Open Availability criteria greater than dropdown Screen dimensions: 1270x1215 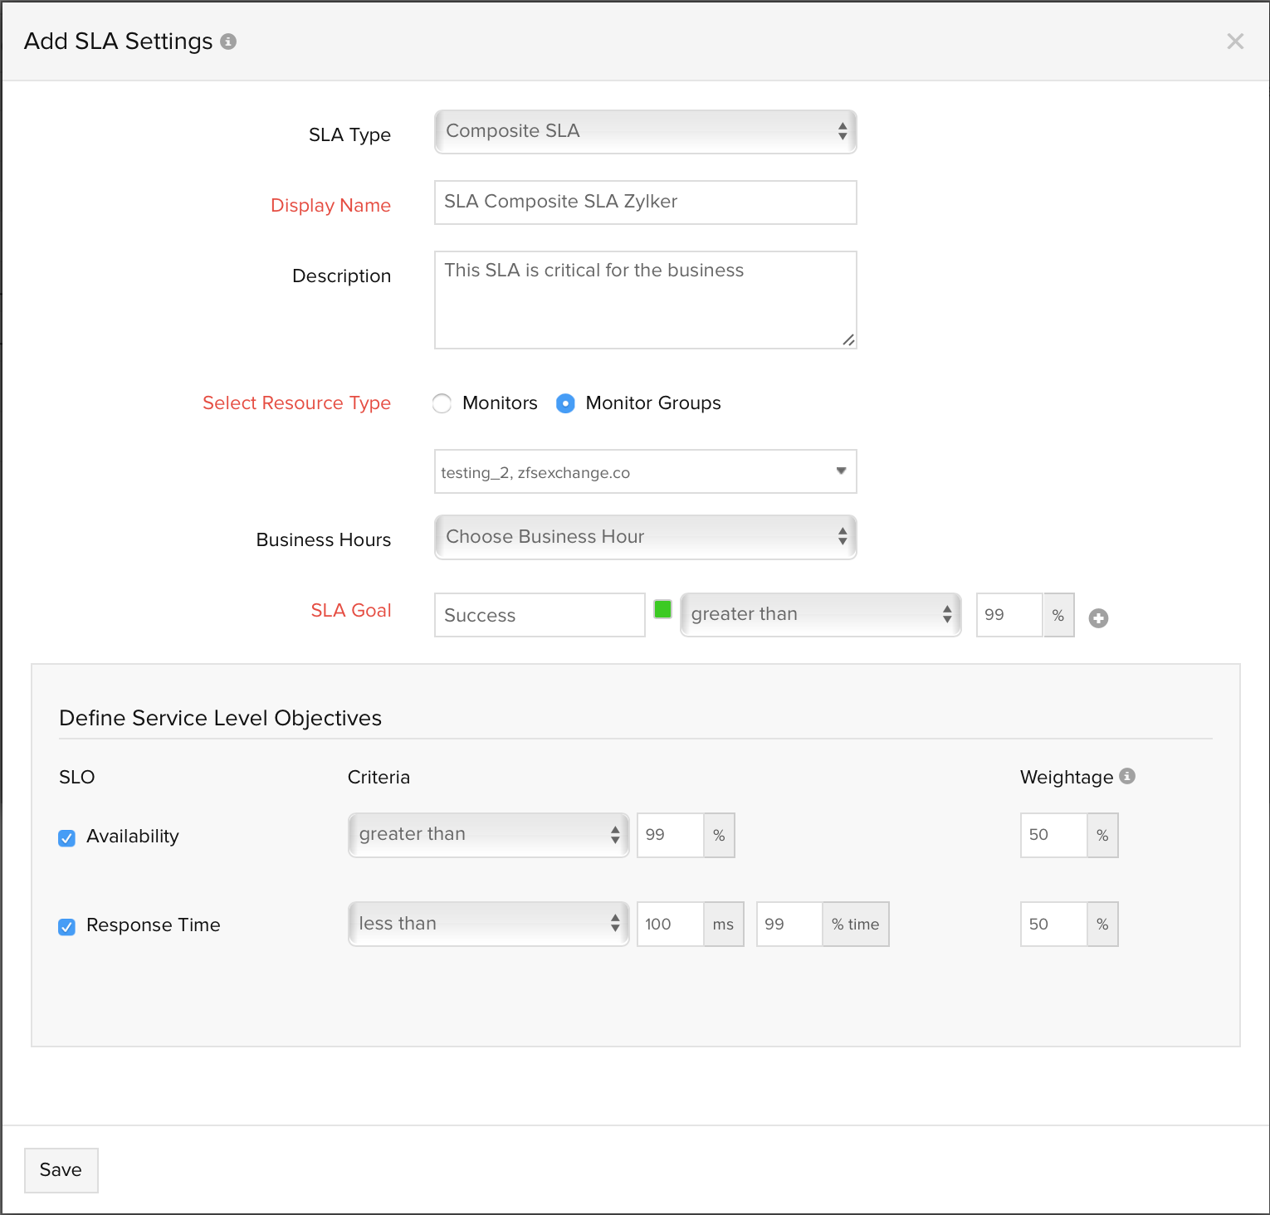[488, 835]
